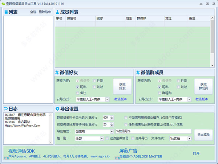Click 微信号 checkbox in 微信好友 section
The height and width of the screenshot is (164, 218).
[x=77, y=81]
